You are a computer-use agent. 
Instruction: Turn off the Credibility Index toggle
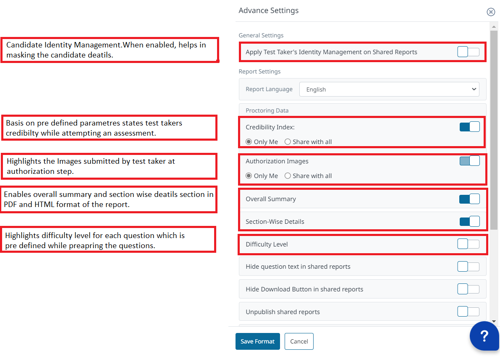tap(469, 127)
